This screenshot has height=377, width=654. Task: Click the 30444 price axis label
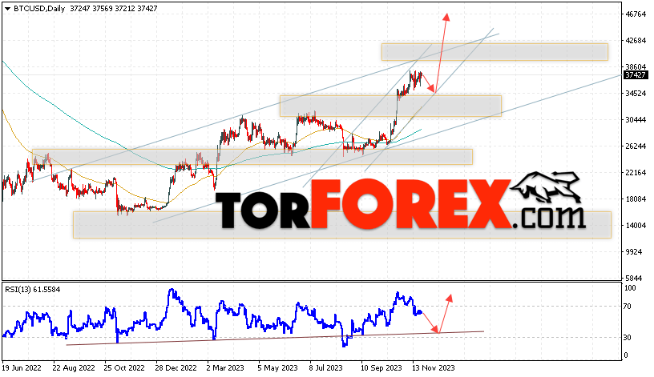(x=636, y=120)
